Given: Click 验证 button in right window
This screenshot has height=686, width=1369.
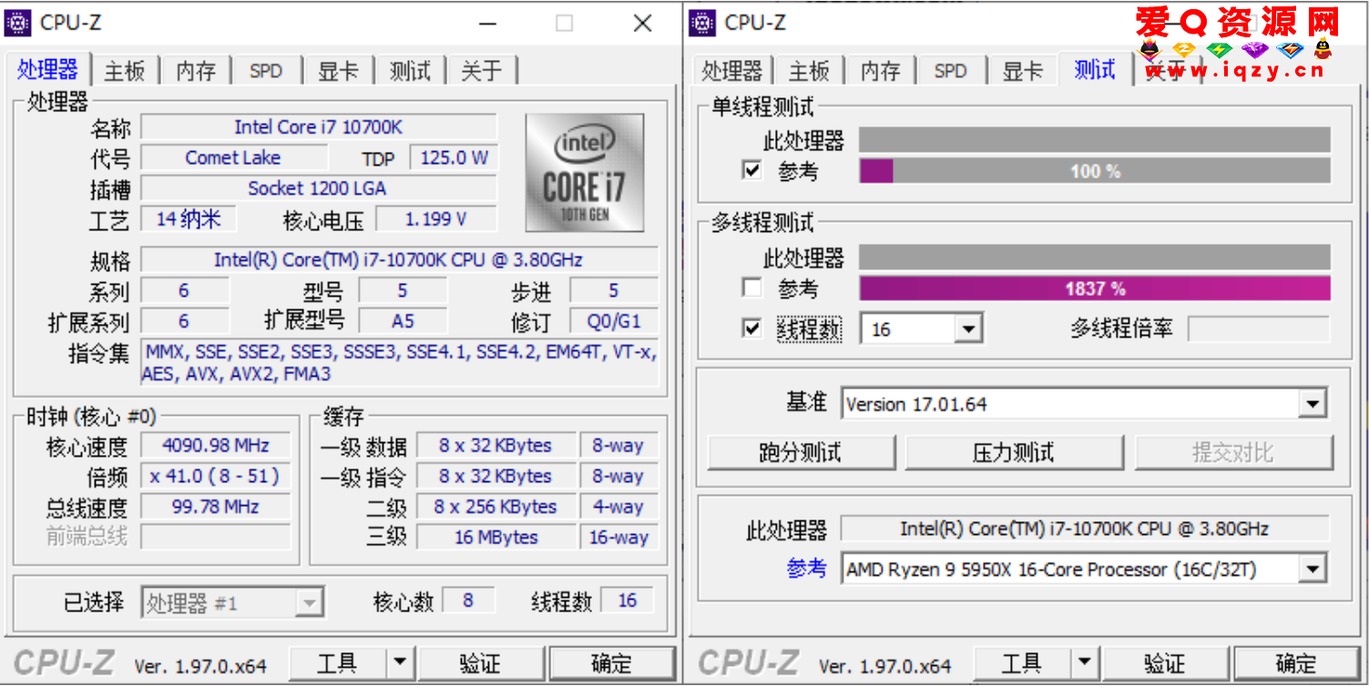Looking at the screenshot, I should tap(1166, 663).
